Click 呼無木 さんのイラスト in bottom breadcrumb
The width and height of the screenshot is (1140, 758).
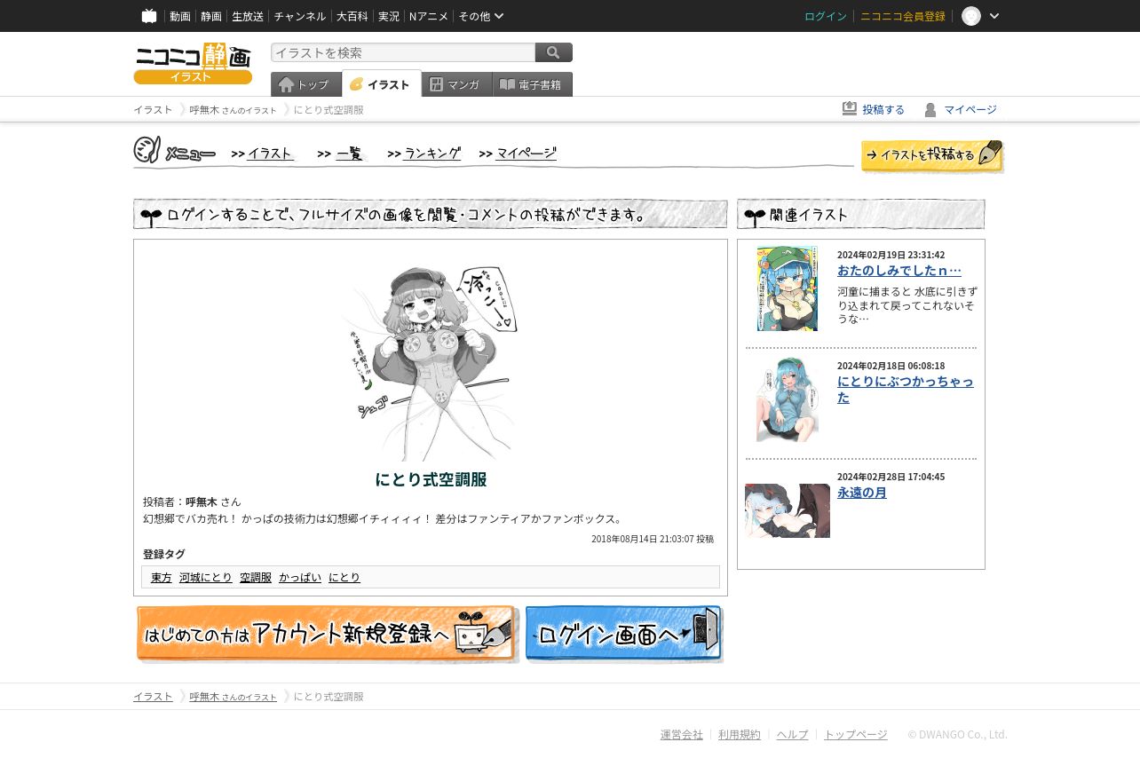click(233, 697)
